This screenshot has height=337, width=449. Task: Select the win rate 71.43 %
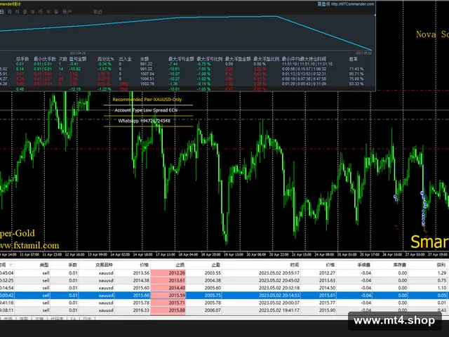pos(356,69)
